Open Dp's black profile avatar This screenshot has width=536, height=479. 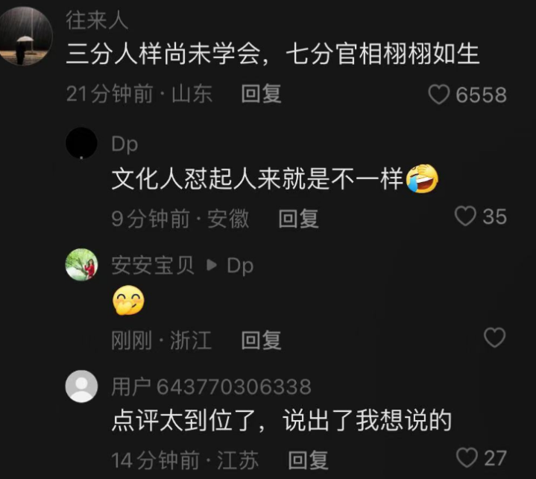81,143
